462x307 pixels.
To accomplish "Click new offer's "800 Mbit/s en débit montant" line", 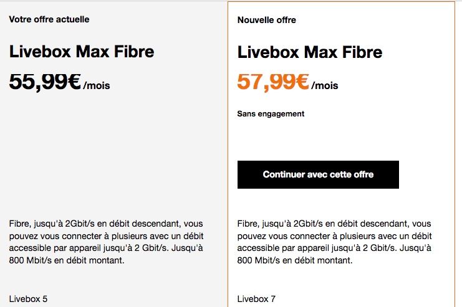I will pos(295,261).
